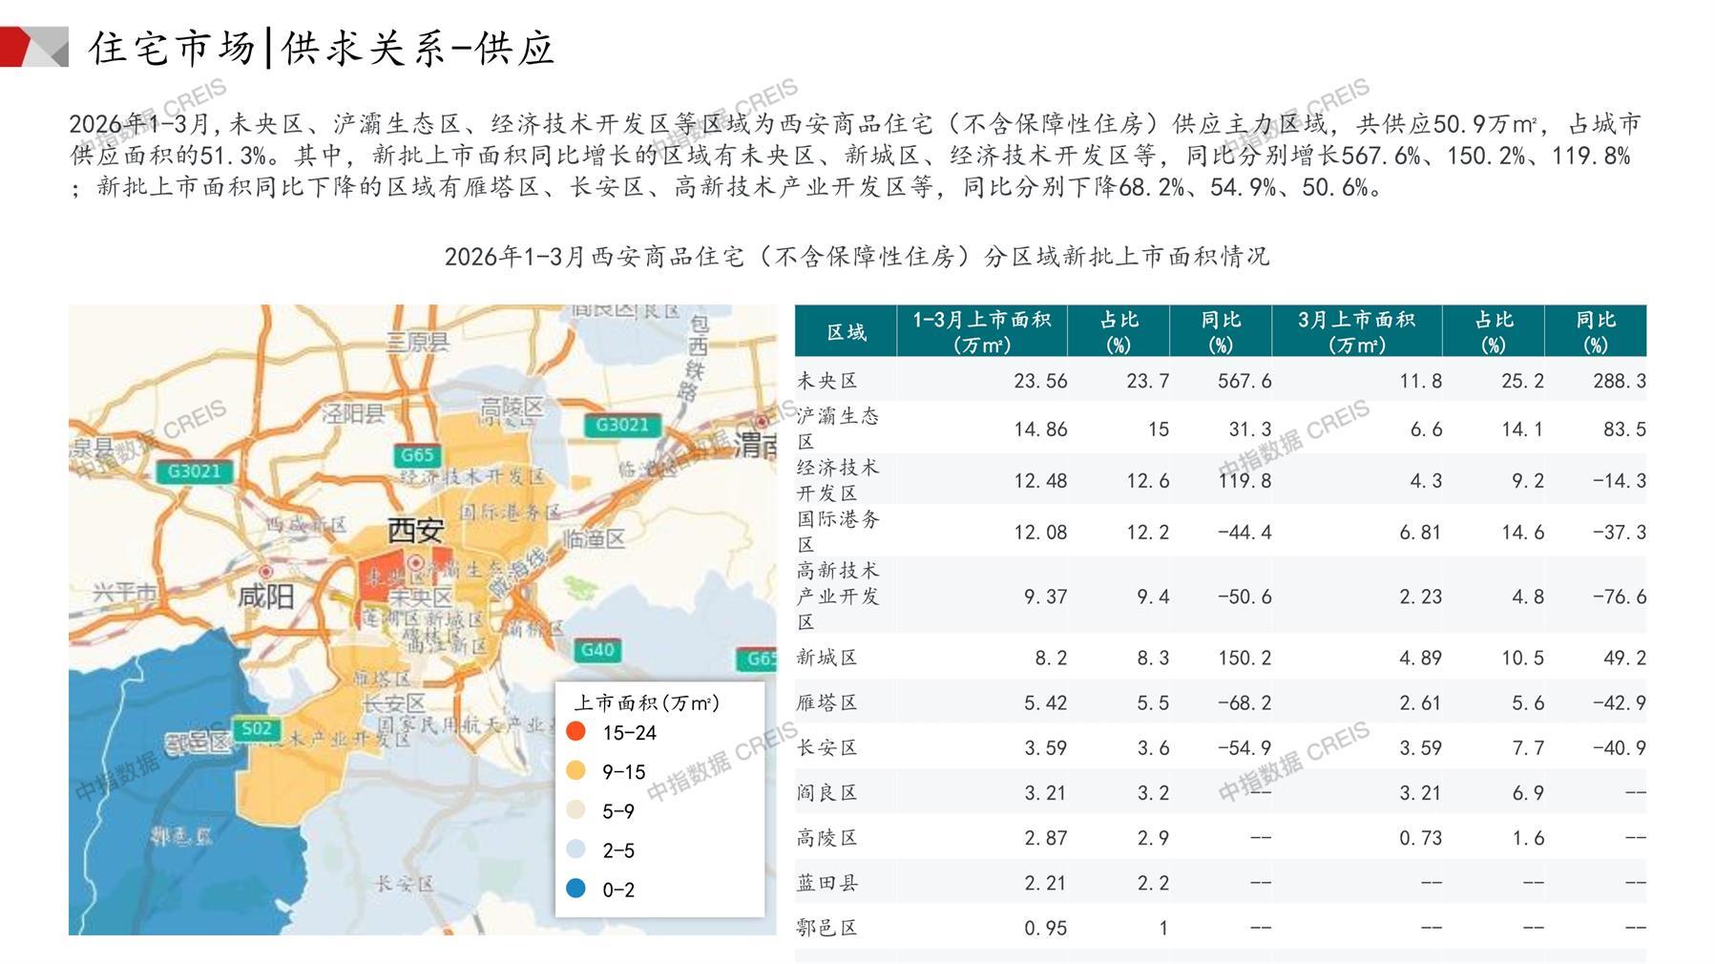Click the G40 highway badge on map
The height and width of the screenshot is (964, 1715).
point(597,650)
